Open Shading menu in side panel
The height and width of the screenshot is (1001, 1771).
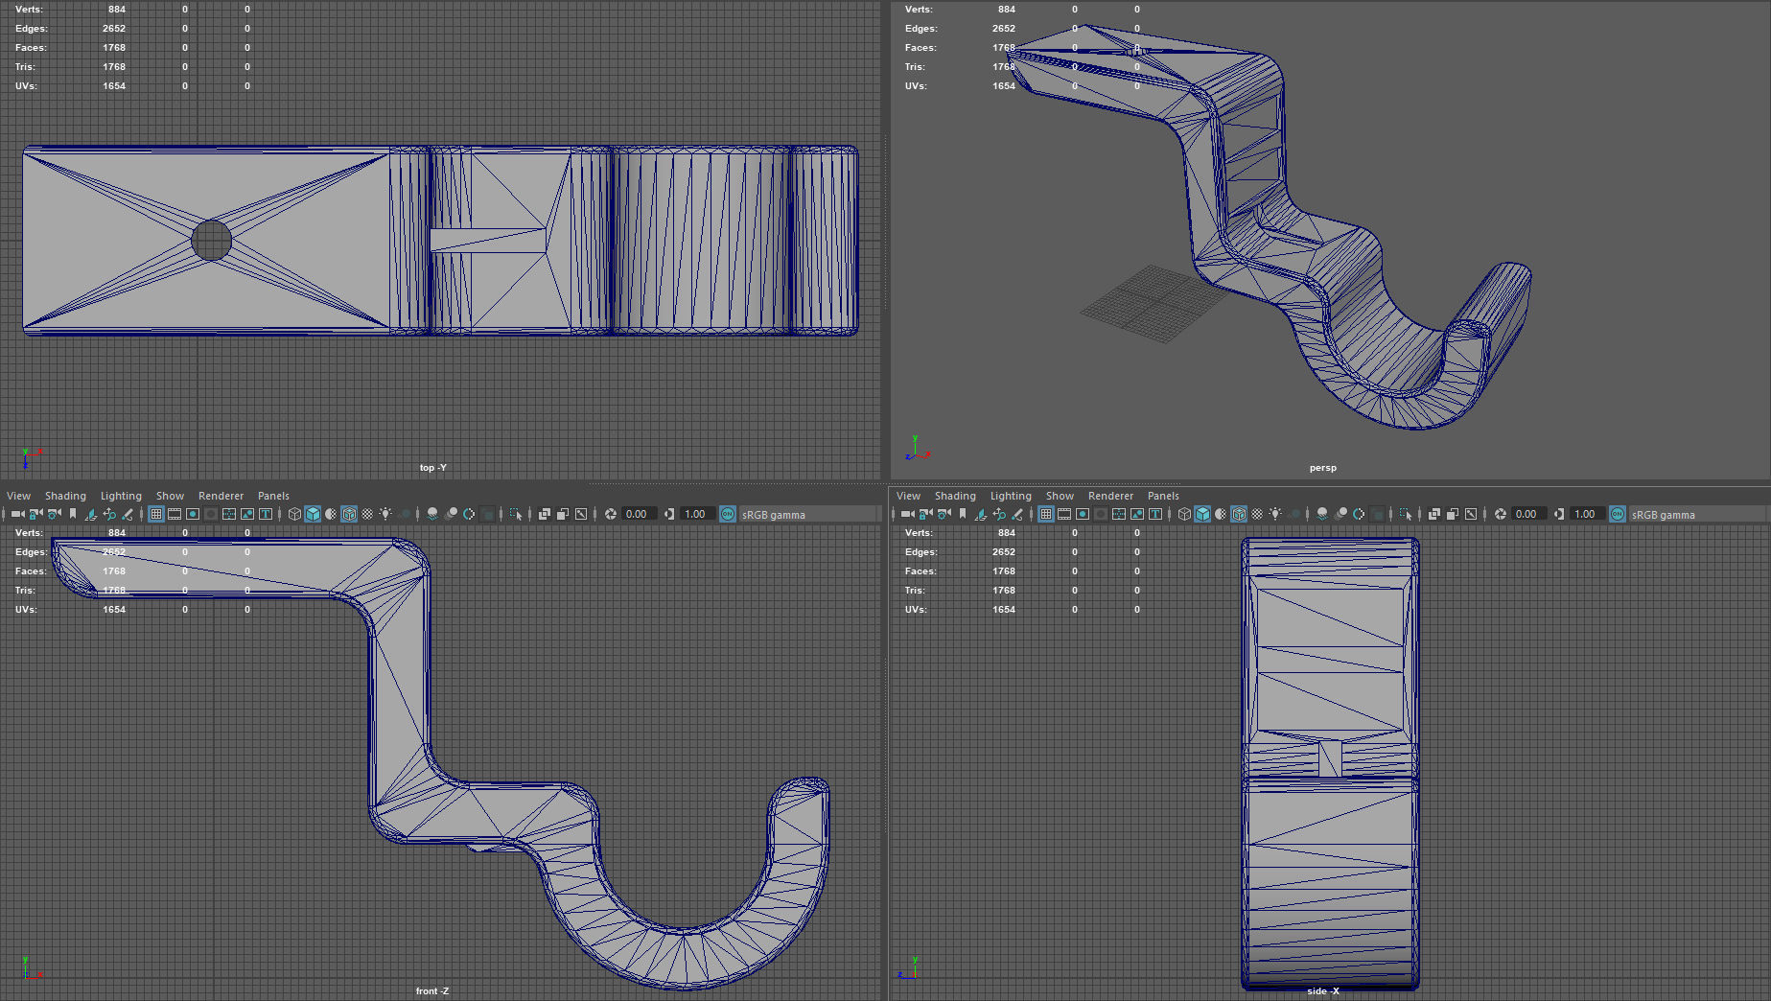click(955, 496)
